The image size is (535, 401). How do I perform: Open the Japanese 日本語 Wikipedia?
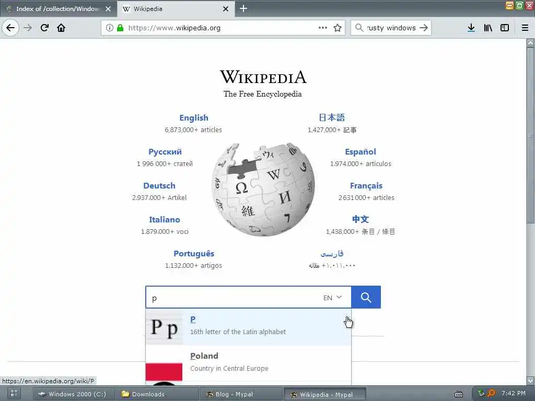pyautogui.click(x=332, y=117)
